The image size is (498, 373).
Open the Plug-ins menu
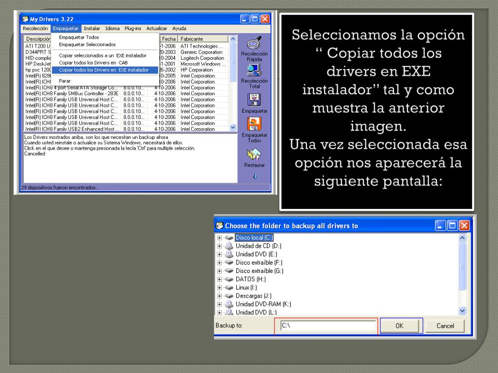click(x=133, y=29)
